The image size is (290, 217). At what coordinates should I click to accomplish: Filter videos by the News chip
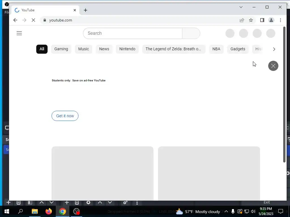click(104, 49)
